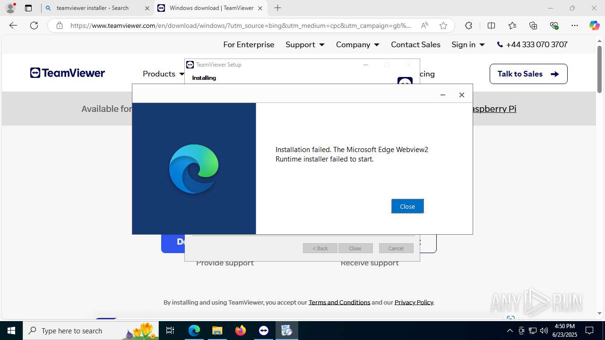Viewport: 605px width, 340px height.
Task: Click the X on Webview2 dialog title bar
Action: coord(462,95)
